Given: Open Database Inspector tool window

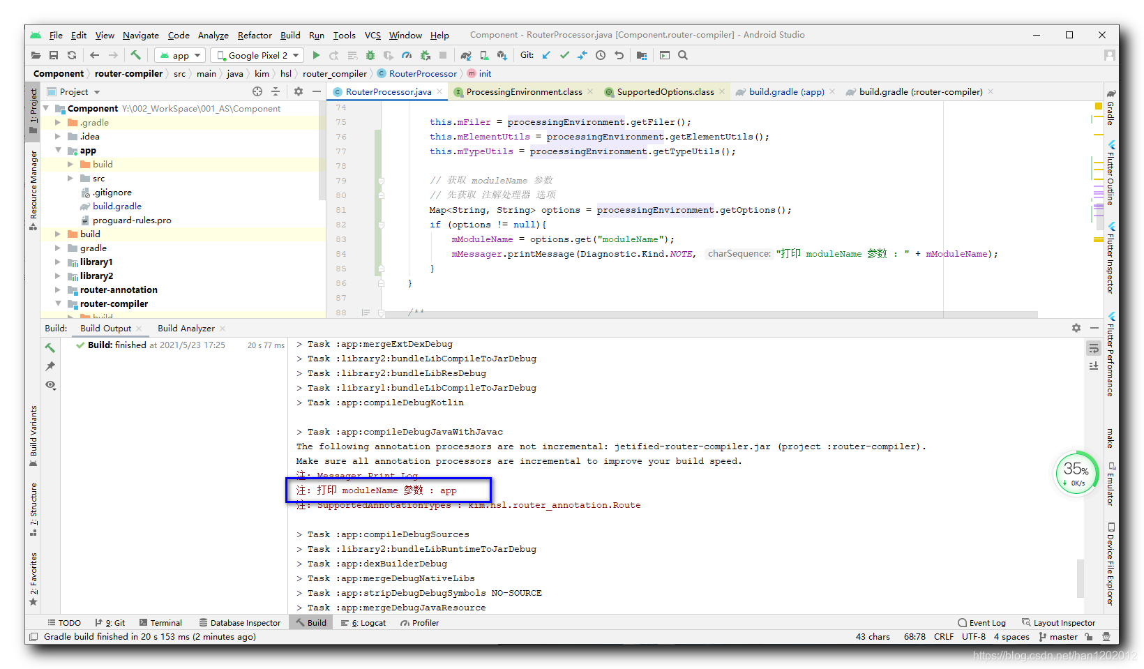Looking at the screenshot, I should (x=240, y=623).
